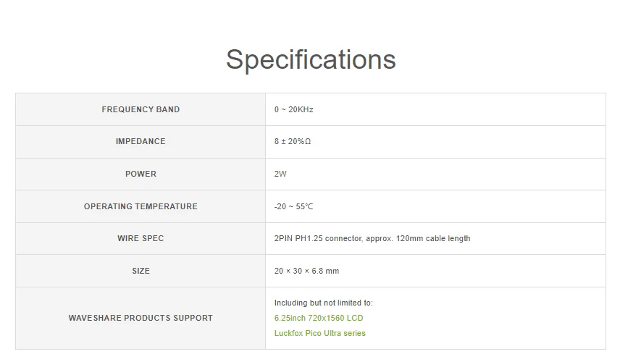620x362 pixels.
Task: Open the Luckfox Pico Ultra series link
Action: tap(319, 333)
